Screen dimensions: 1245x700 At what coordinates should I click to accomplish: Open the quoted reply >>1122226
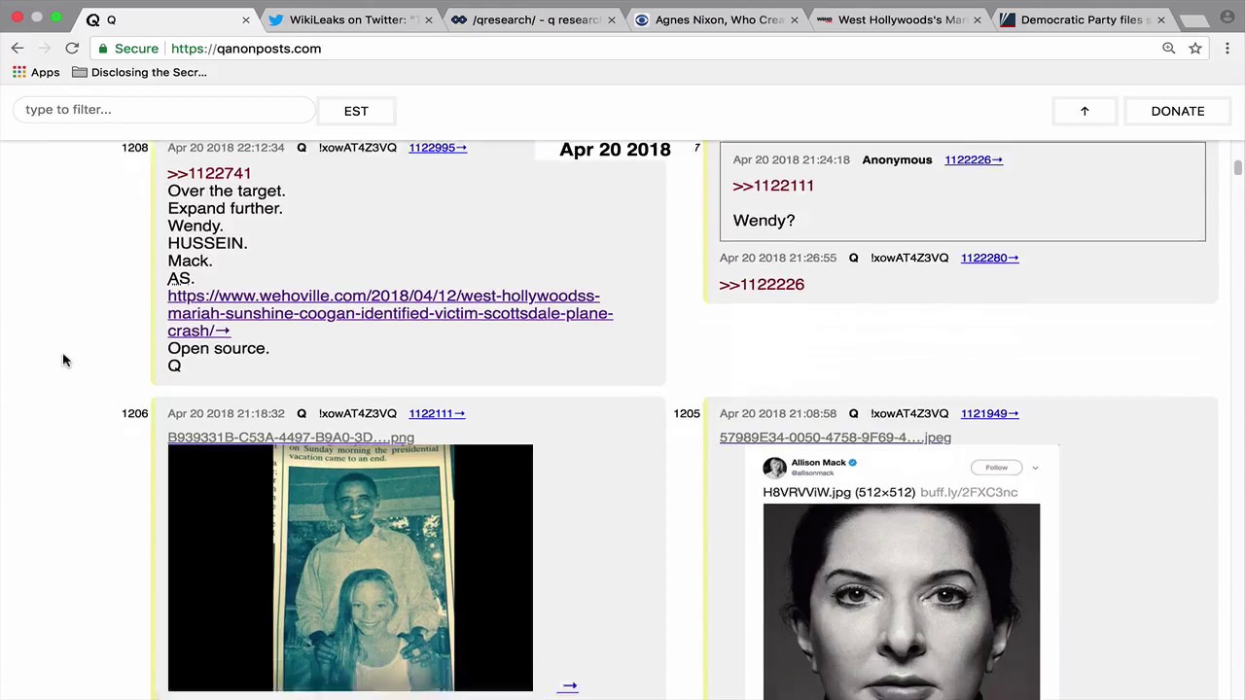tap(762, 285)
